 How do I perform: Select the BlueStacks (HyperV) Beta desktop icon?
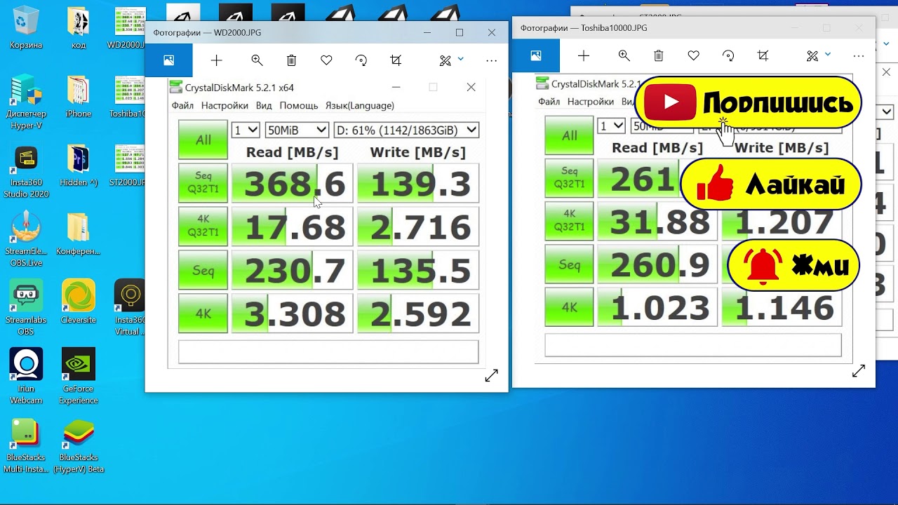[x=79, y=446]
